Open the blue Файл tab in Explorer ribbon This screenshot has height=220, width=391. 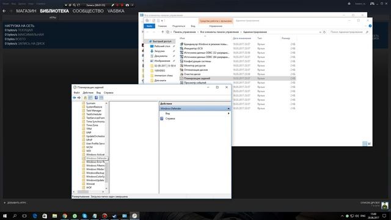(149, 26)
